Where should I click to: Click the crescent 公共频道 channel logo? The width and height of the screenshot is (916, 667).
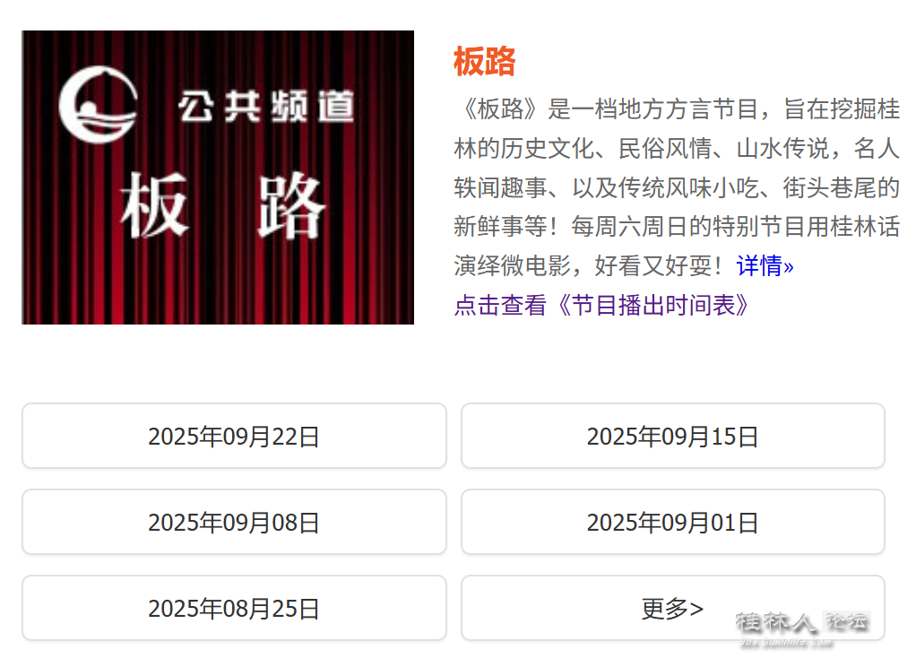(99, 105)
